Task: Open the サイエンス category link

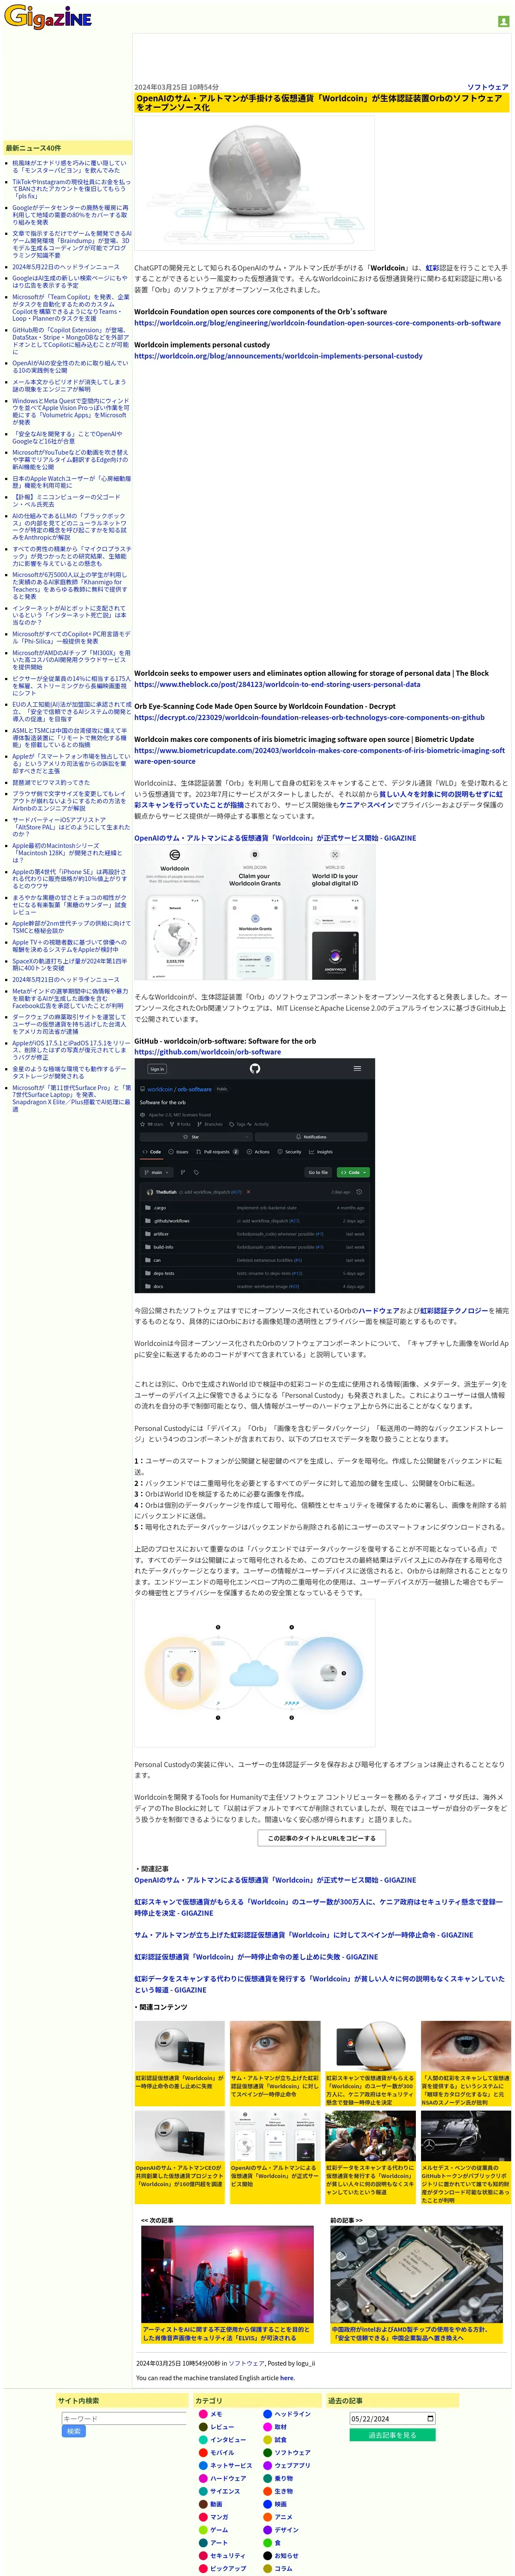Action: tap(225, 2492)
